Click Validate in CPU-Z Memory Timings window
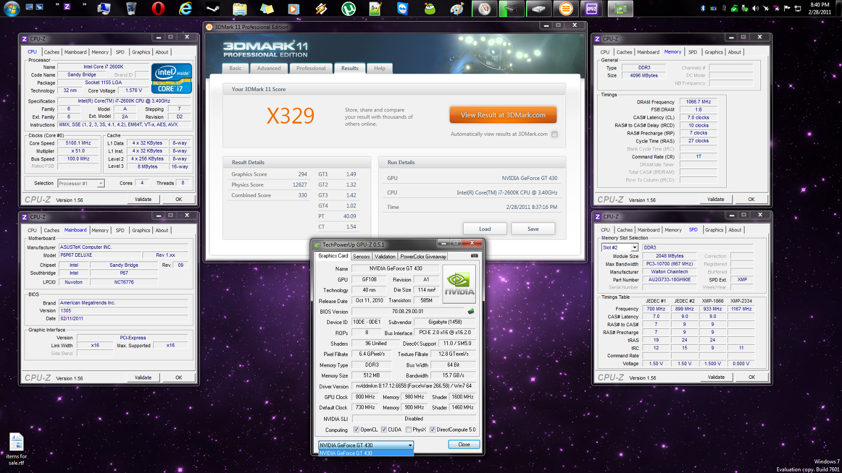The width and height of the screenshot is (842, 473). pyautogui.click(x=716, y=199)
